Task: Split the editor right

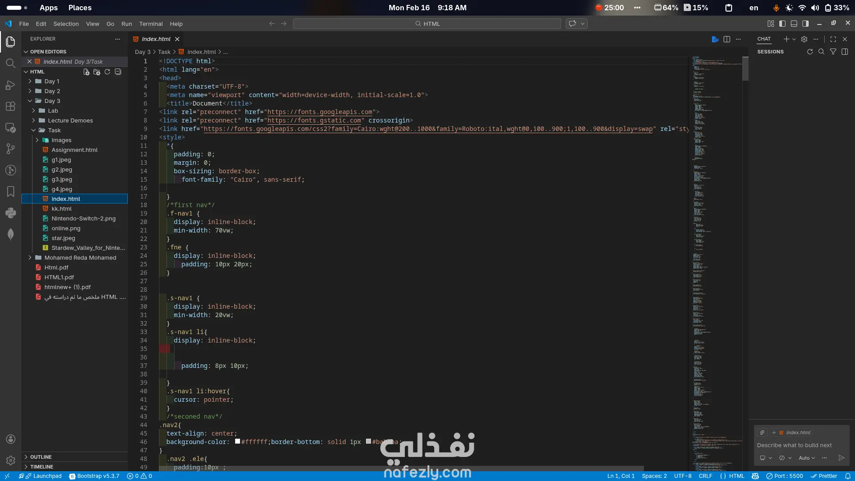Action: (727, 39)
